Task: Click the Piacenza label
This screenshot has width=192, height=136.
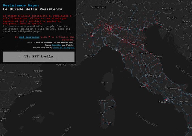Action: point(115,34)
